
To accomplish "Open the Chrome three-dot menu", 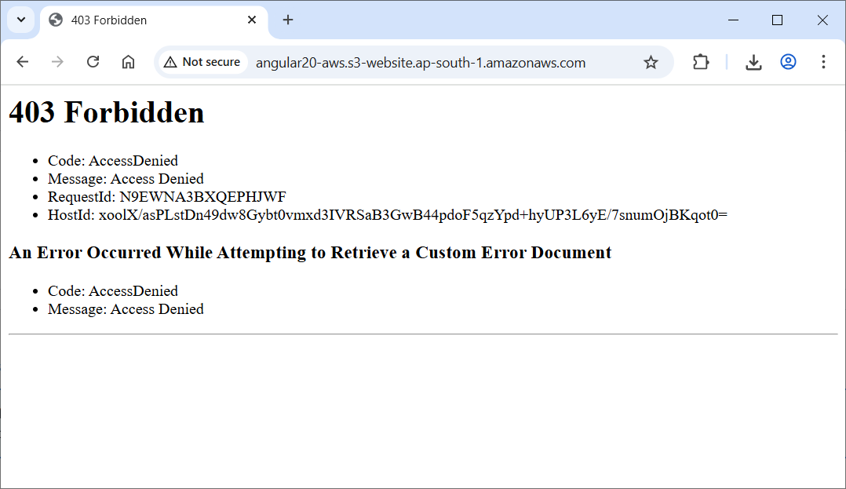I will pyautogui.click(x=823, y=62).
